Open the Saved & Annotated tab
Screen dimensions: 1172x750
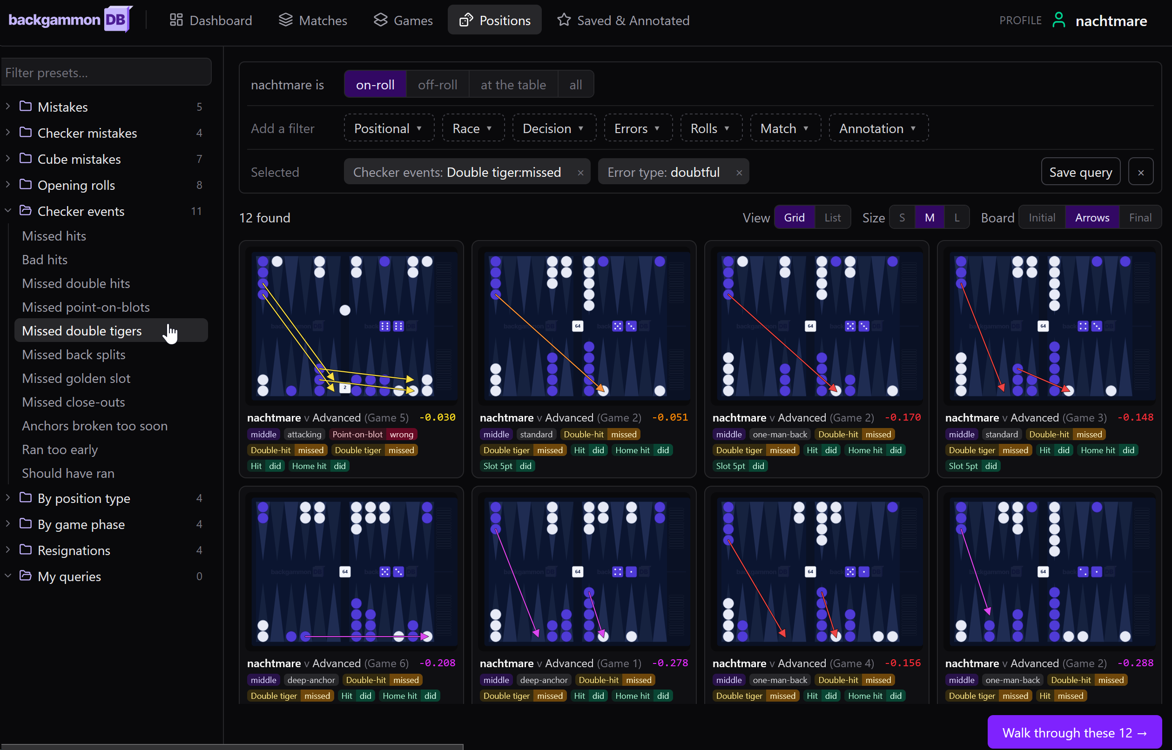coord(624,20)
